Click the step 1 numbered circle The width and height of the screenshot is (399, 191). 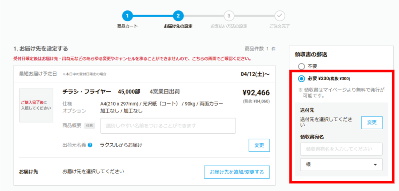click(127, 15)
